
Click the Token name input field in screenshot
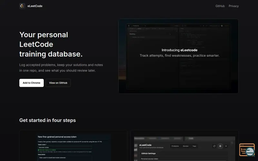[65, 147]
